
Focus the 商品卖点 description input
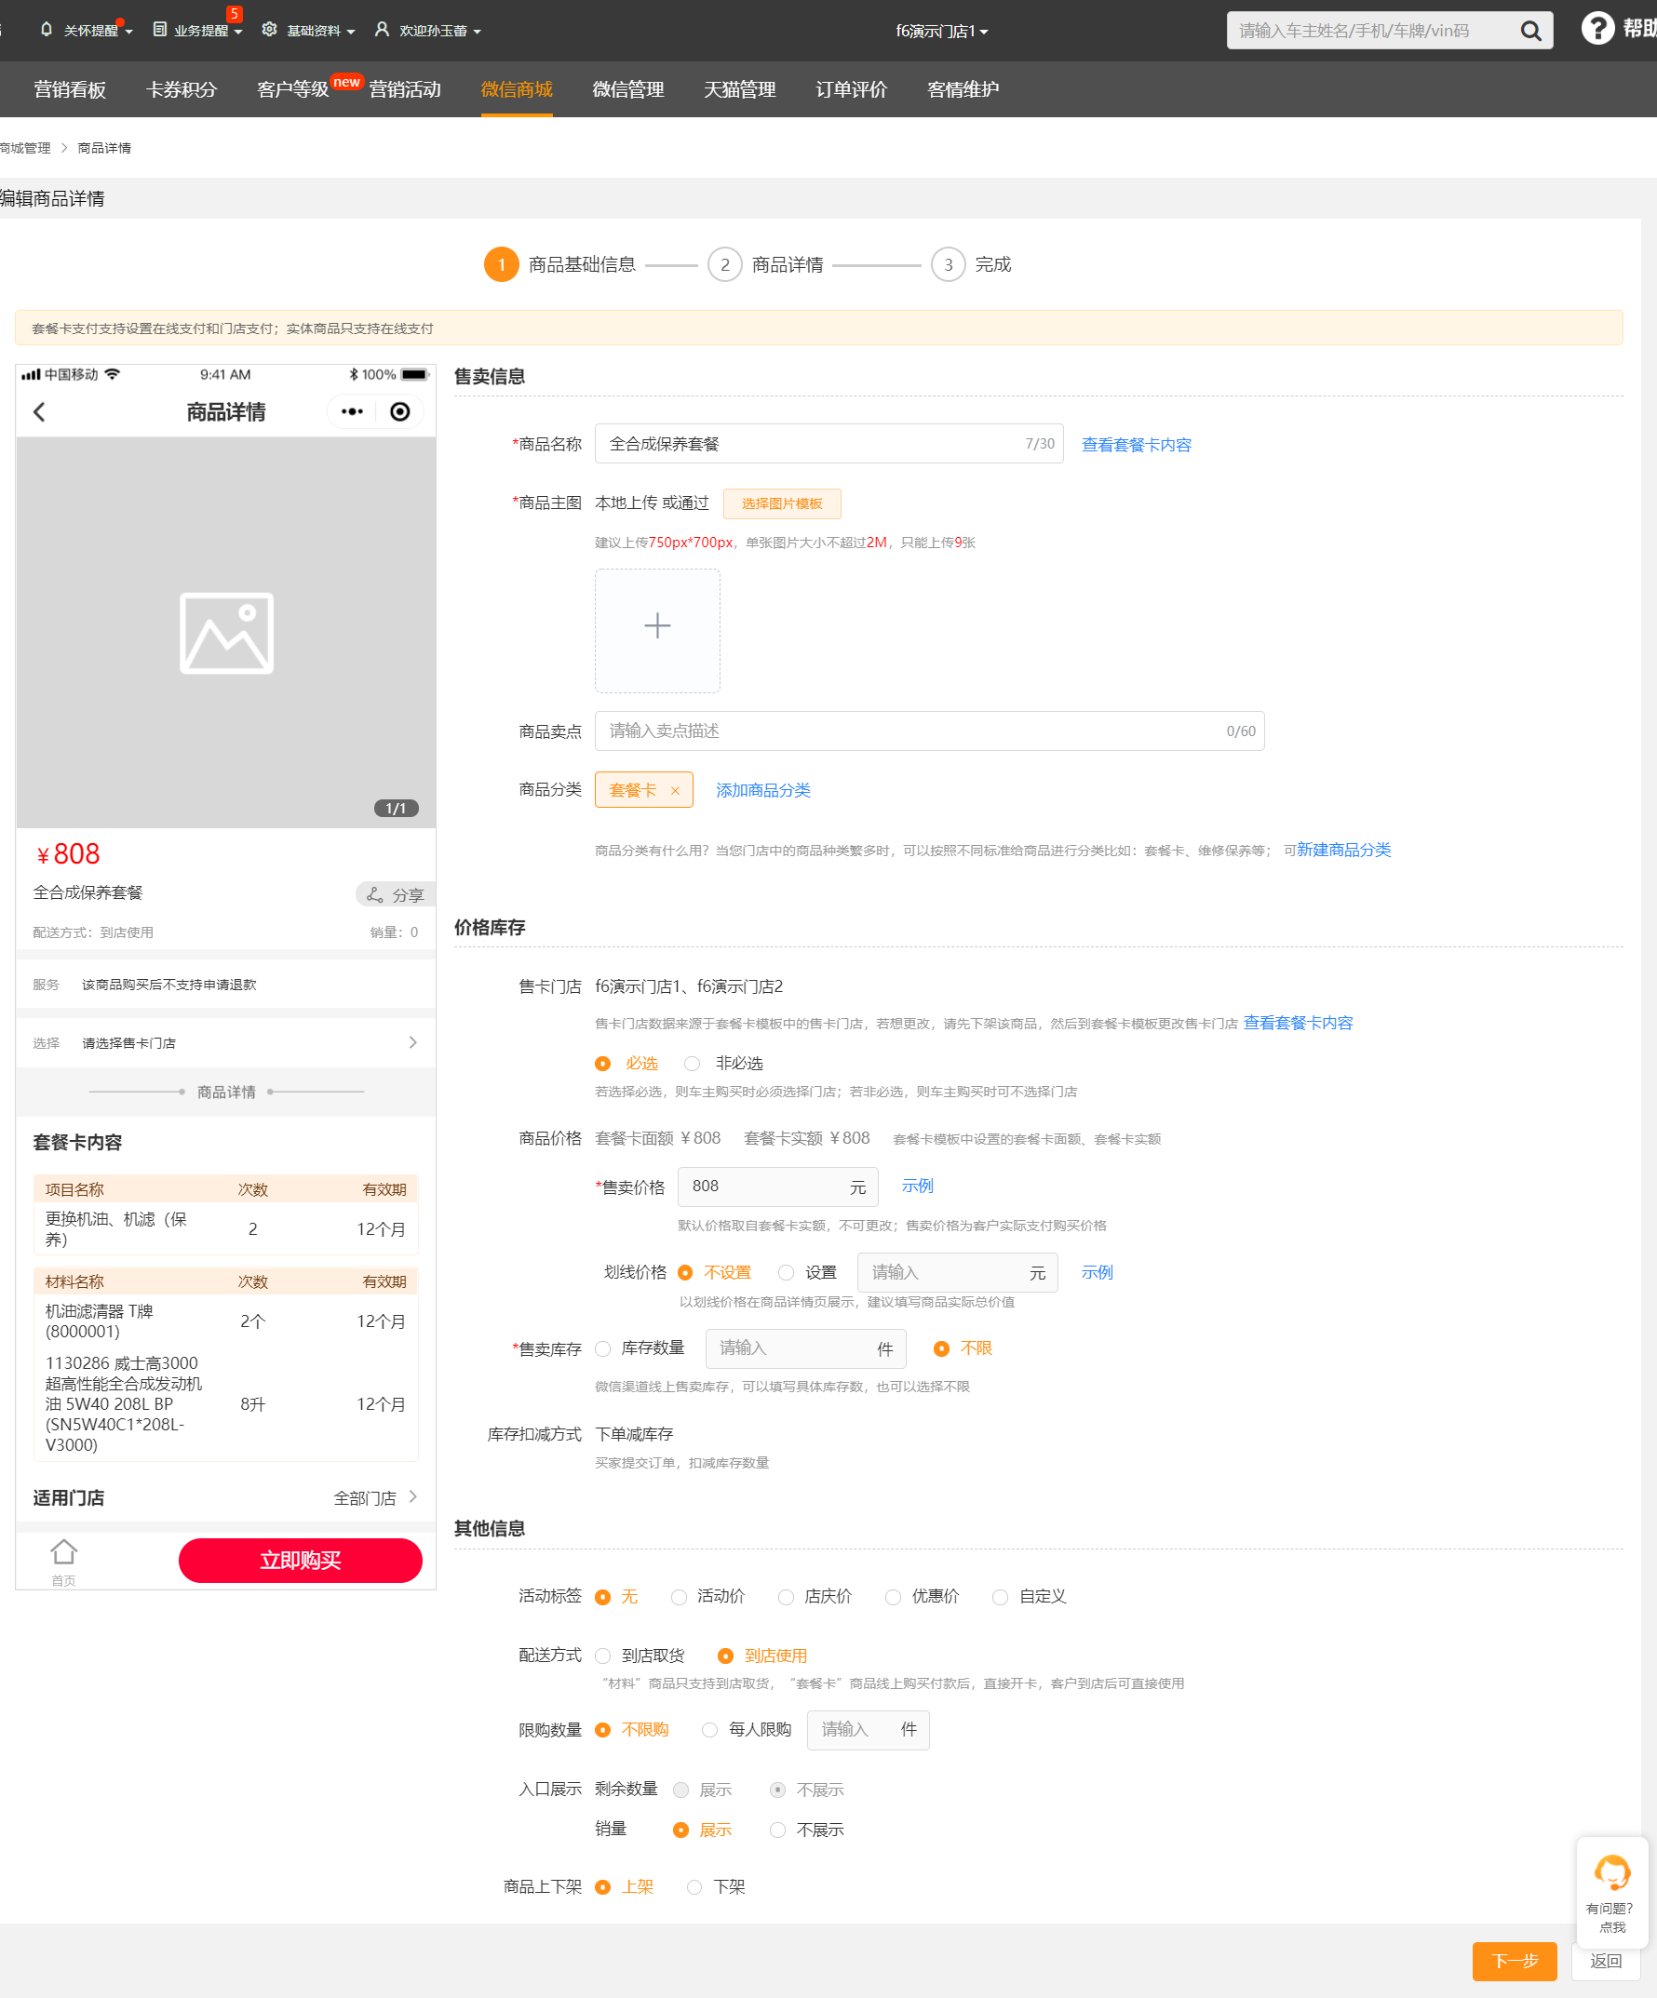point(930,731)
